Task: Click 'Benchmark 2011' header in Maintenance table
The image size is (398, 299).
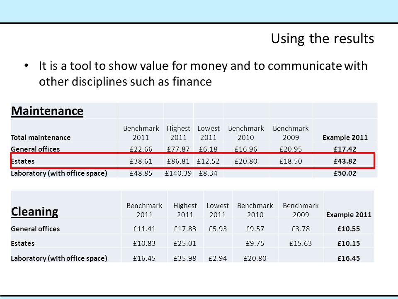Action: [x=141, y=133]
